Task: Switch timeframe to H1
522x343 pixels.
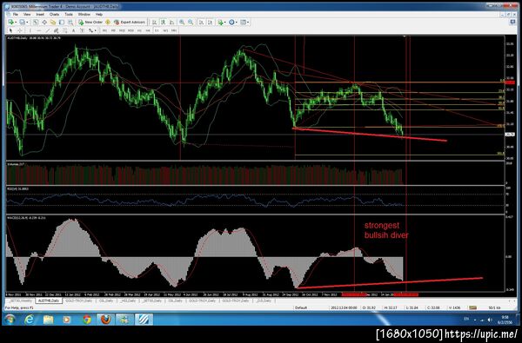Action: tap(139, 30)
